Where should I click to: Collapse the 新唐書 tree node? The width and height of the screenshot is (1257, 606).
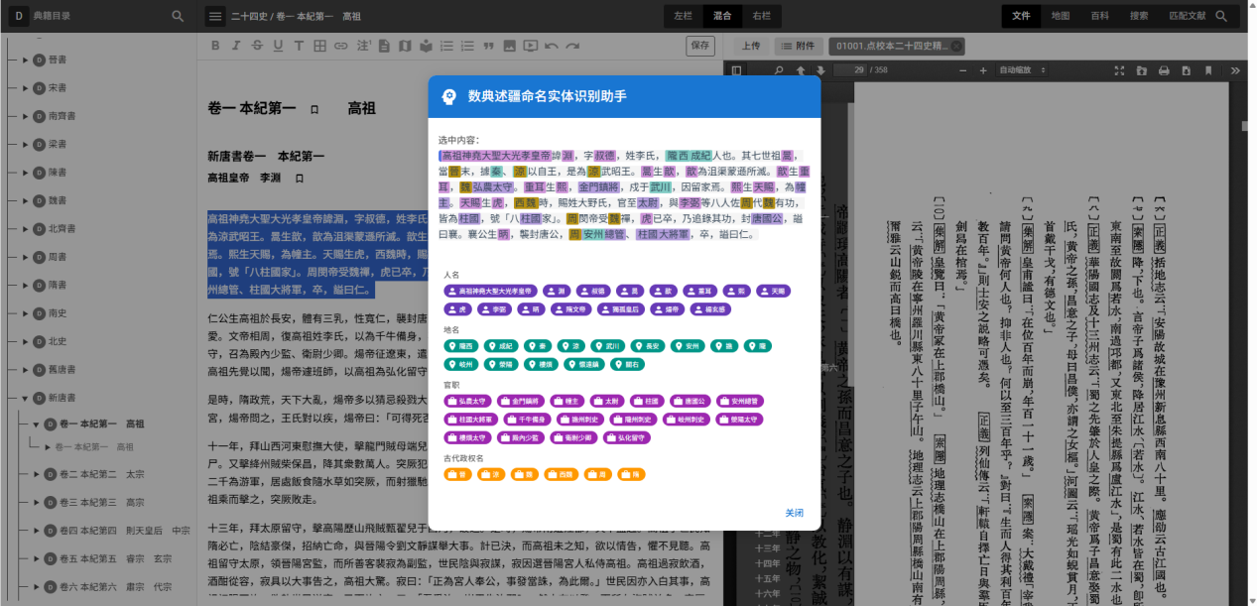(24, 398)
